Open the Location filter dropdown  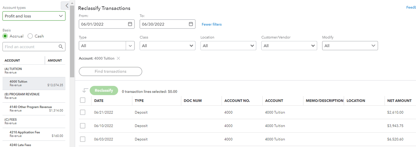click(228, 46)
